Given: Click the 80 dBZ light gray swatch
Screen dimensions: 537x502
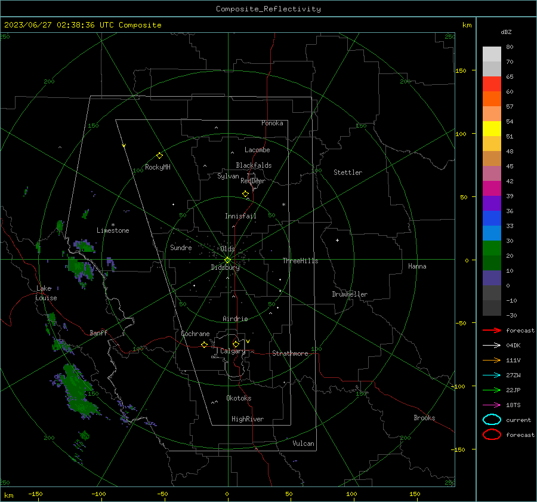Looking at the screenshot, I should 492,54.
